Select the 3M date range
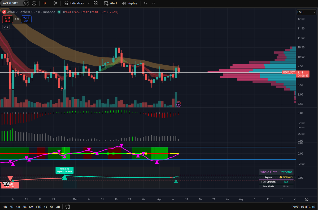Screen dimensions: 318x210 [x=24, y=207]
